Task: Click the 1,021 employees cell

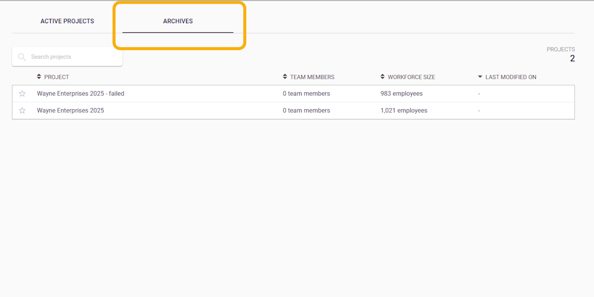Action: [x=404, y=110]
